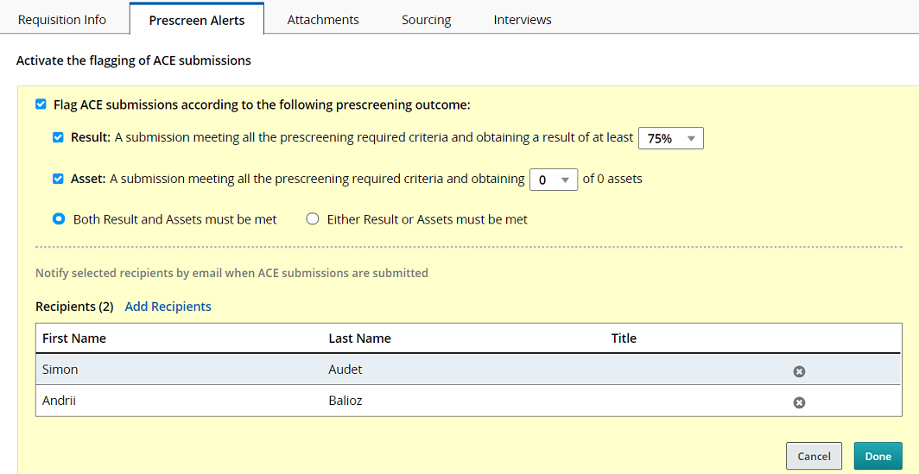The image size is (919, 474).
Task: Click the Done button
Action: pos(878,456)
